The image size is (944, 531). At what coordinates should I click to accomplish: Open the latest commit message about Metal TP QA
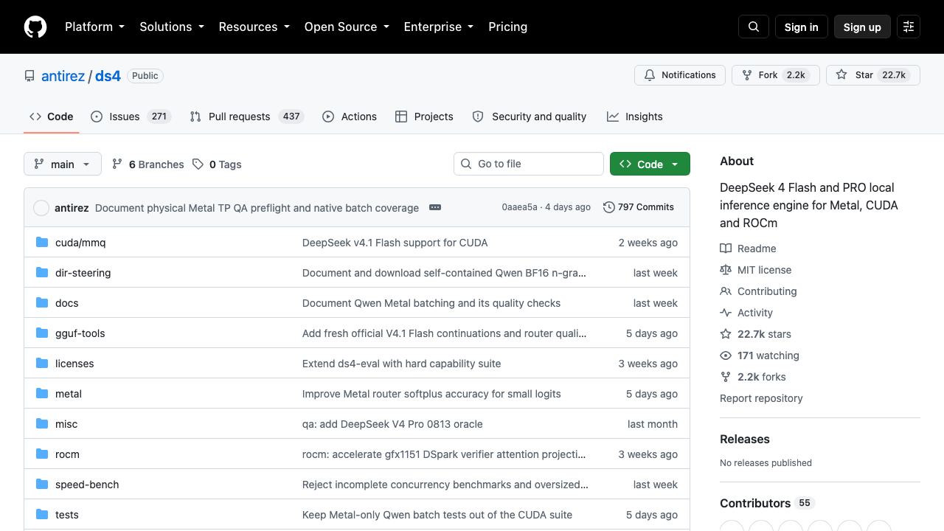coord(257,208)
